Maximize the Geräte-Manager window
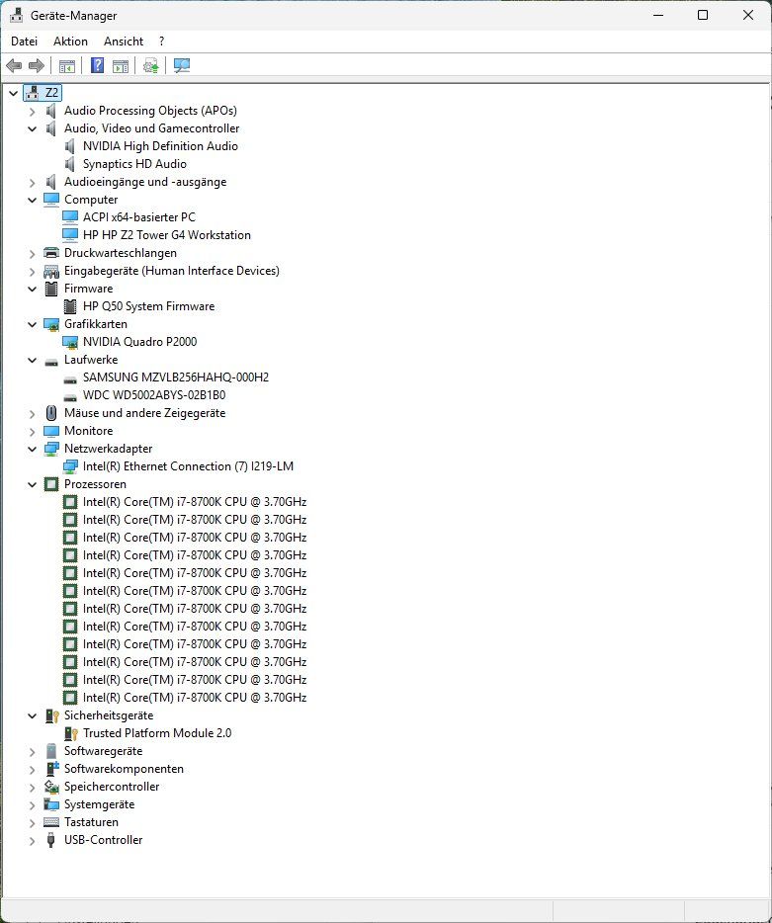This screenshot has height=923, width=772. 703,15
